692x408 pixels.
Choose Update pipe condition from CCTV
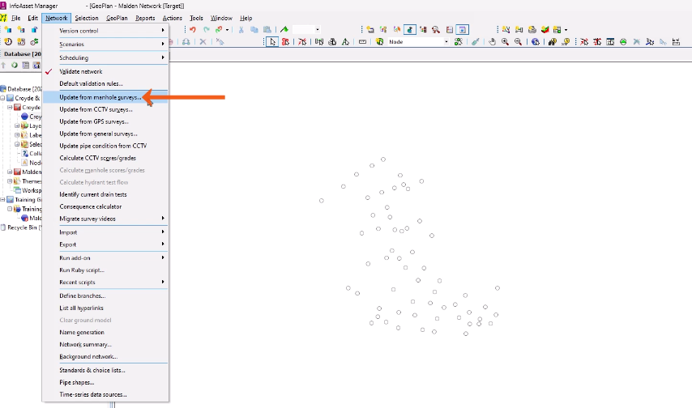tap(105, 146)
